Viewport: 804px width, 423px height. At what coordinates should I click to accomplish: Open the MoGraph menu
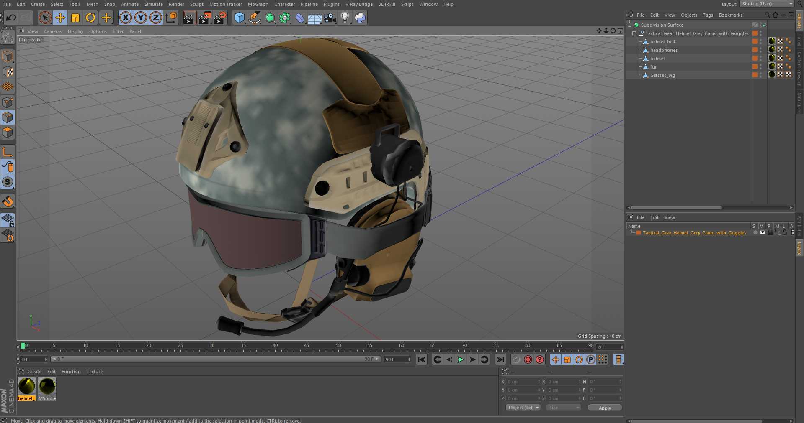258,4
